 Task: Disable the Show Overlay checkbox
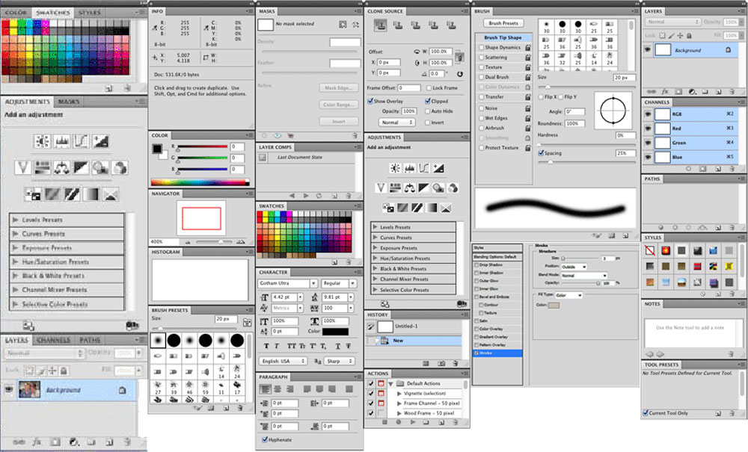click(370, 101)
